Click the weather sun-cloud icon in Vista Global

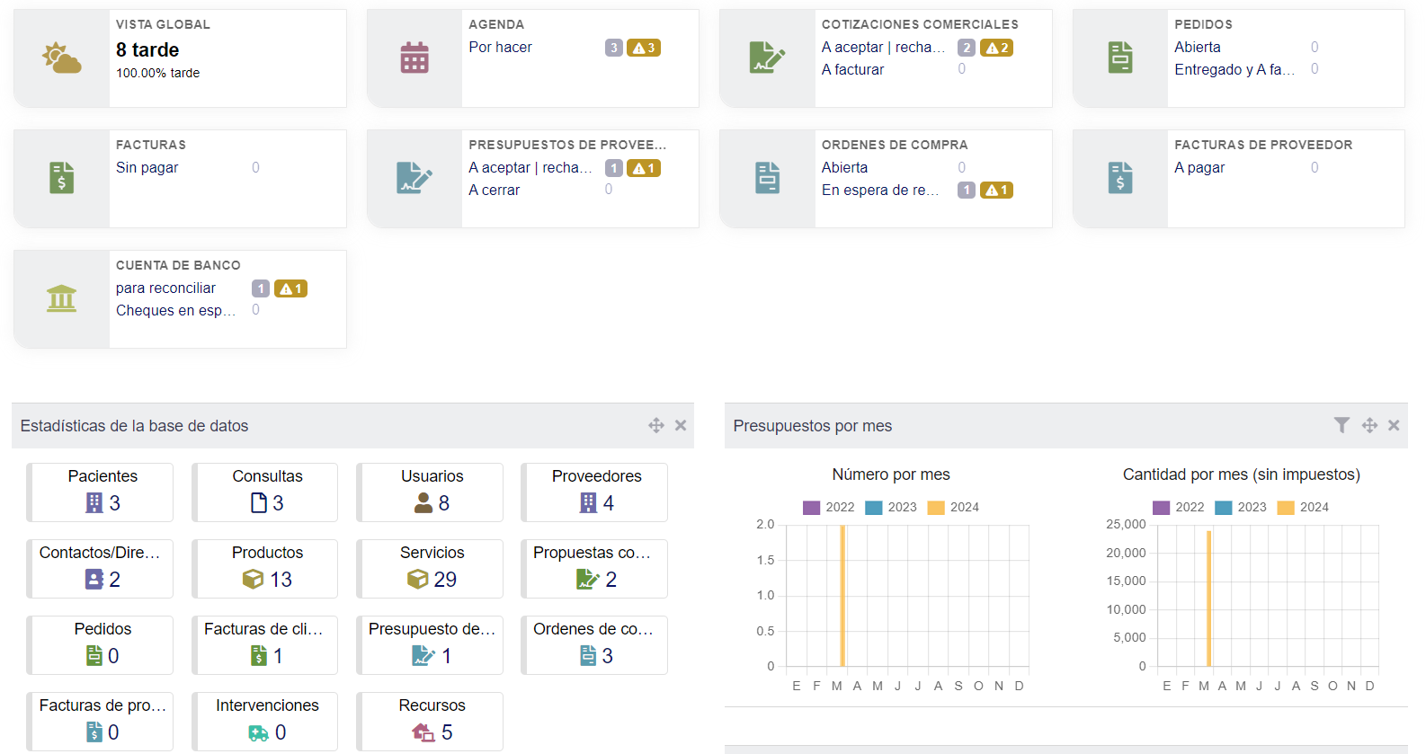point(61,58)
